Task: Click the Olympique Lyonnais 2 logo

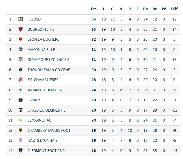Action: (20, 60)
